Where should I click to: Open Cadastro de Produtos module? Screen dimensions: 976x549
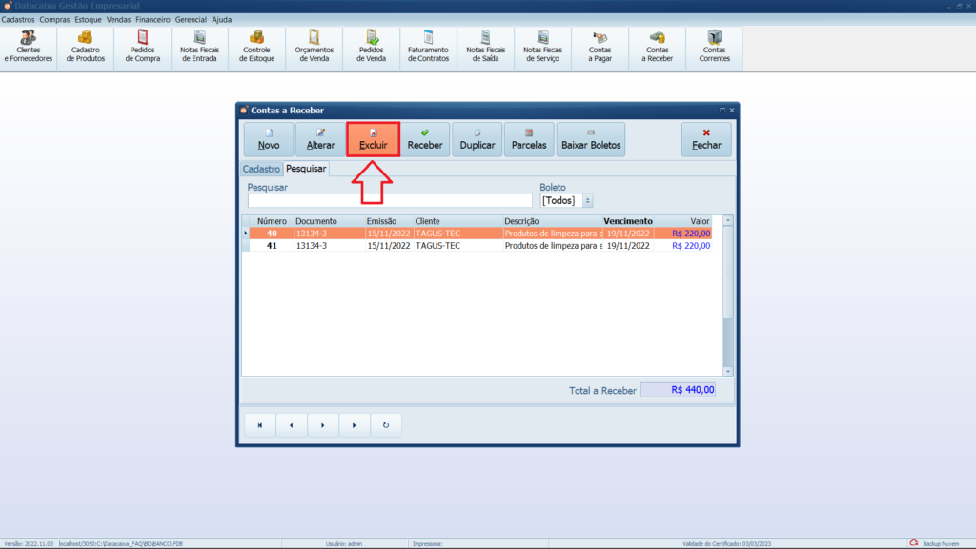tap(86, 47)
